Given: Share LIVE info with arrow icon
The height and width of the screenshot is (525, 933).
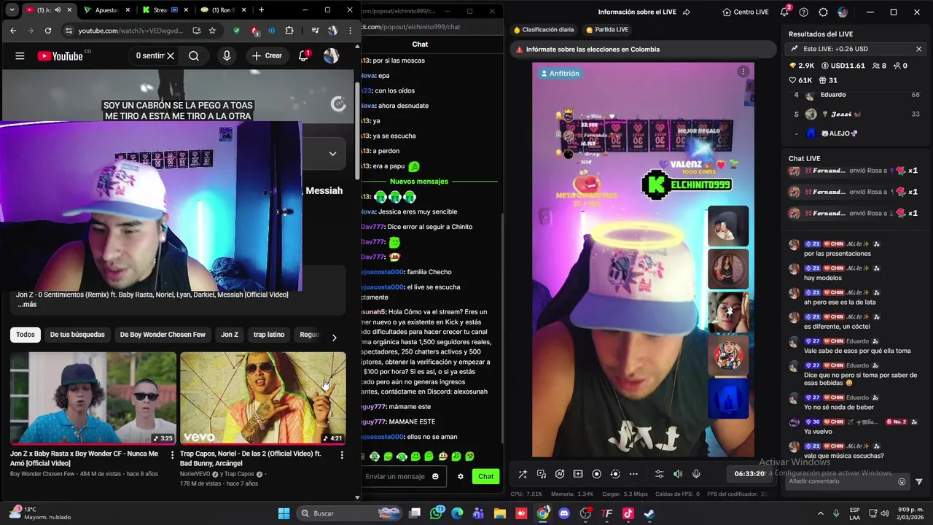Looking at the screenshot, I should pos(687,12).
